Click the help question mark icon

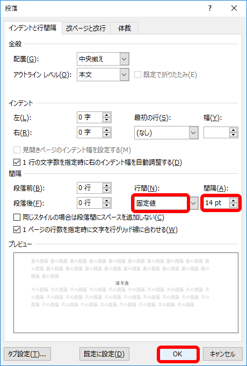pos(210,9)
